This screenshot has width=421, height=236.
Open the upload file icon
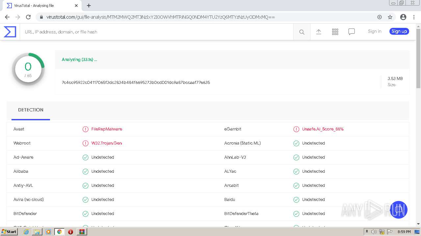[319, 32]
